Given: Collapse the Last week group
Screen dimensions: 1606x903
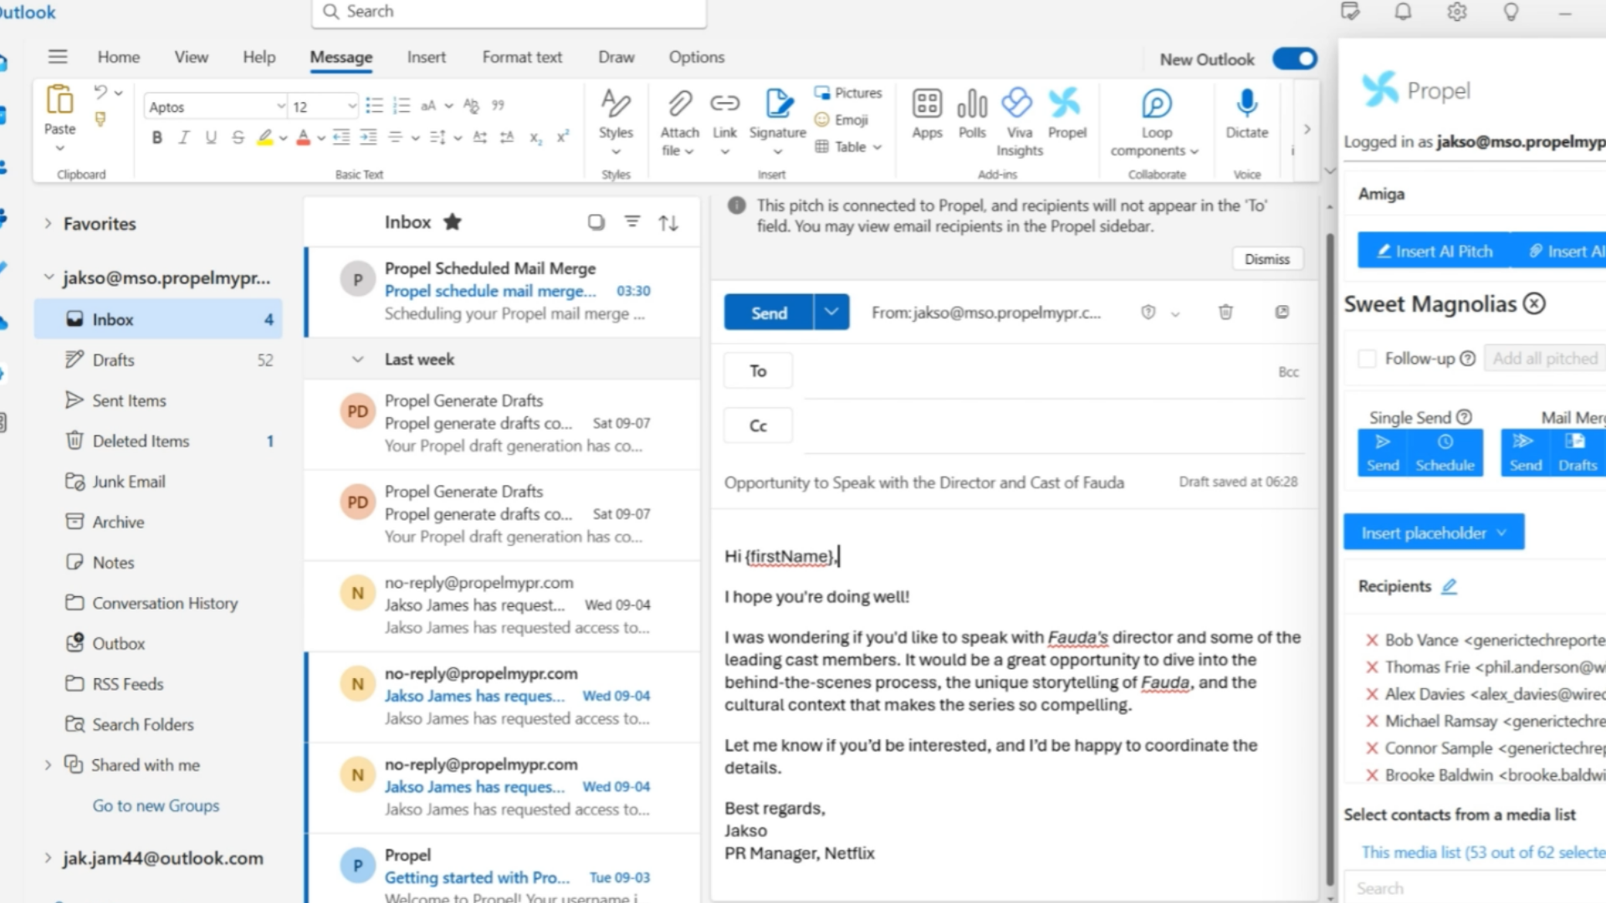Looking at the screenshot, I should pyautogui.click(x=357, y=360).
